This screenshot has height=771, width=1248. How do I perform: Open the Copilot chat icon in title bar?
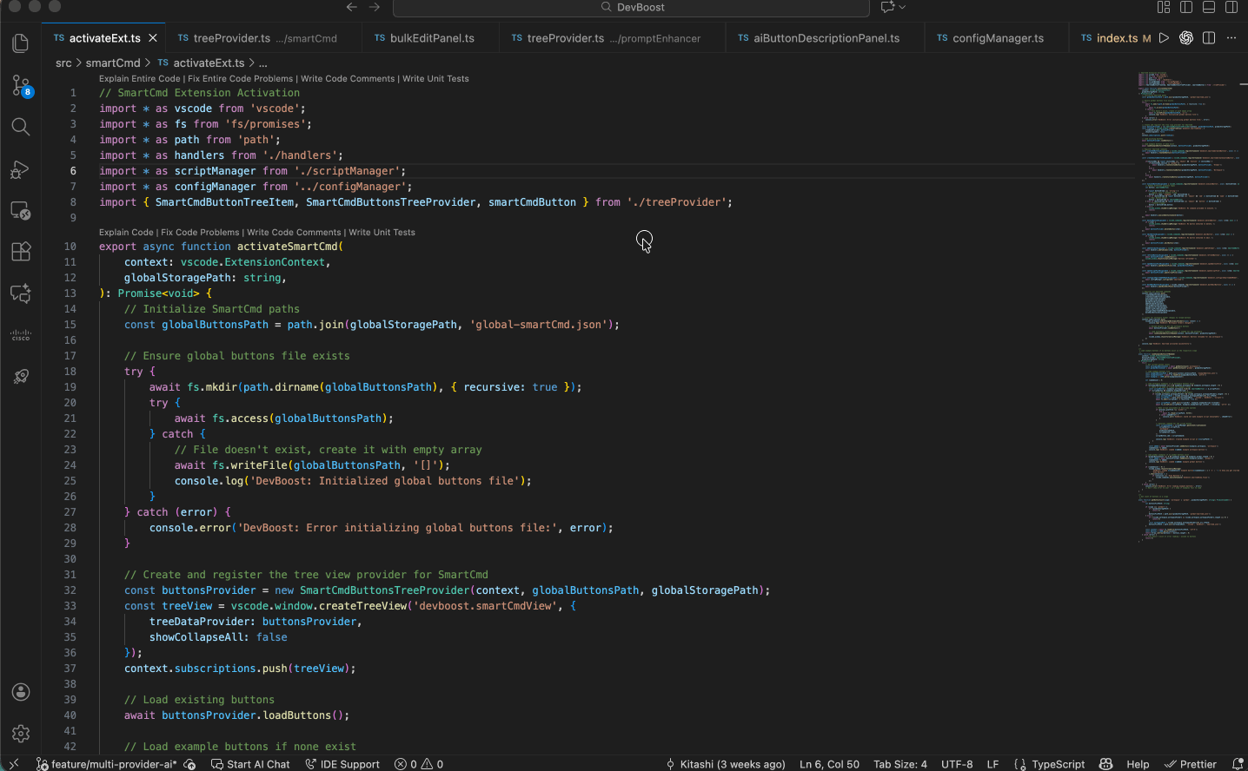(887, 7)
